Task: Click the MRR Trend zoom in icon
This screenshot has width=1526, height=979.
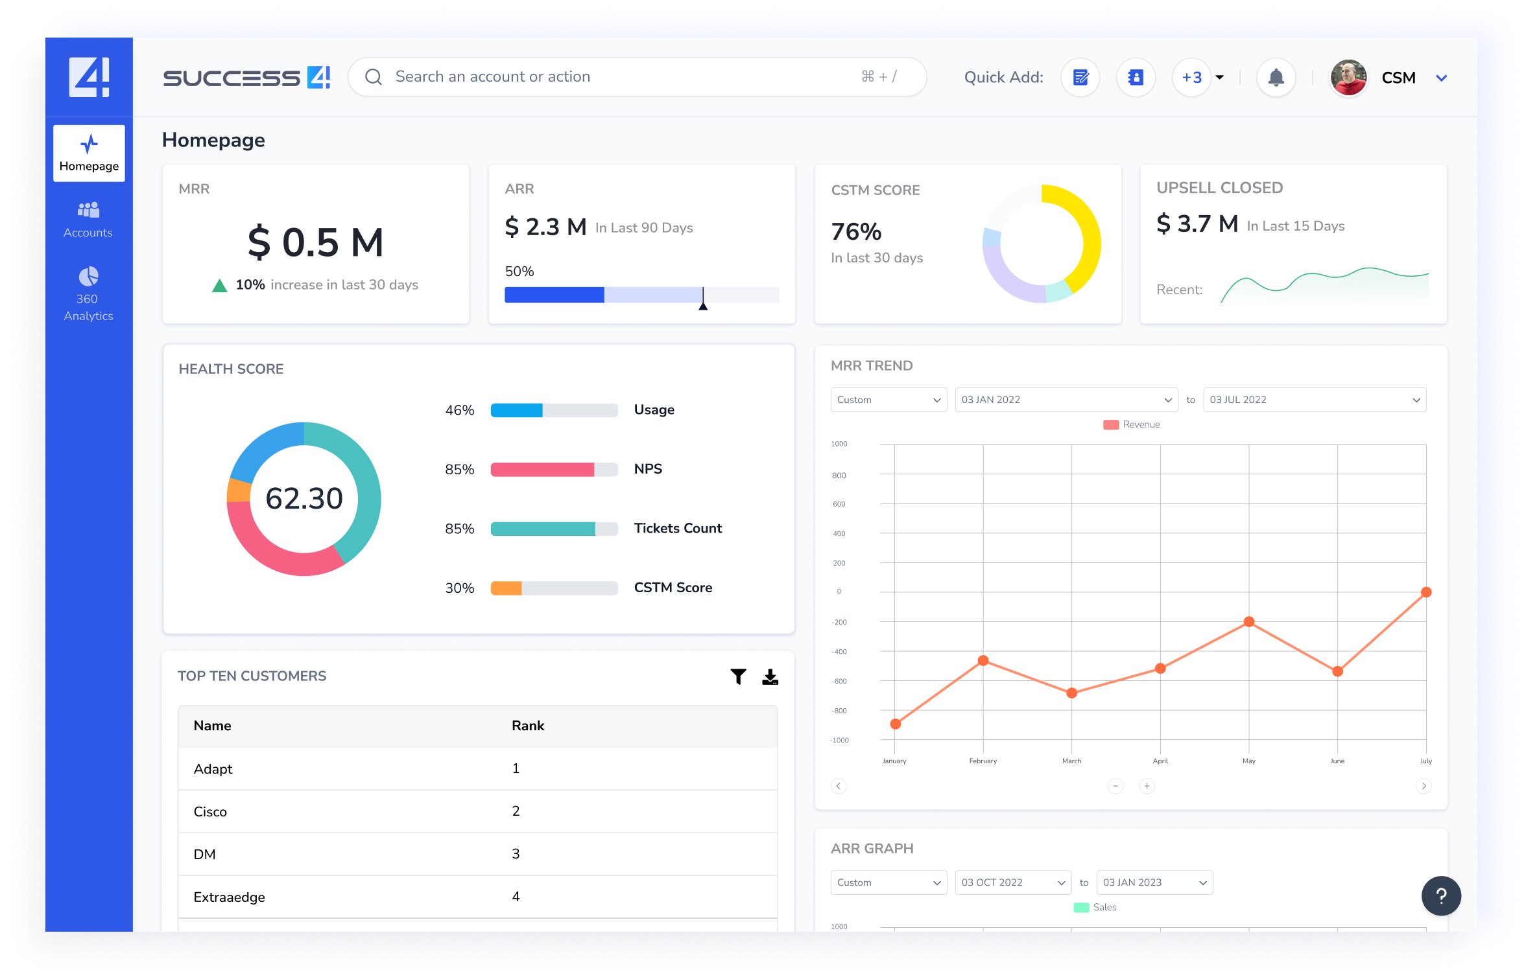Action: [x=1147, y=786]
